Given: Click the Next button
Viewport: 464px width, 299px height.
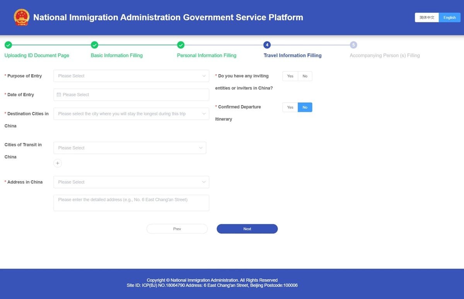Looking at the screenshot, I should pos(247,229).
